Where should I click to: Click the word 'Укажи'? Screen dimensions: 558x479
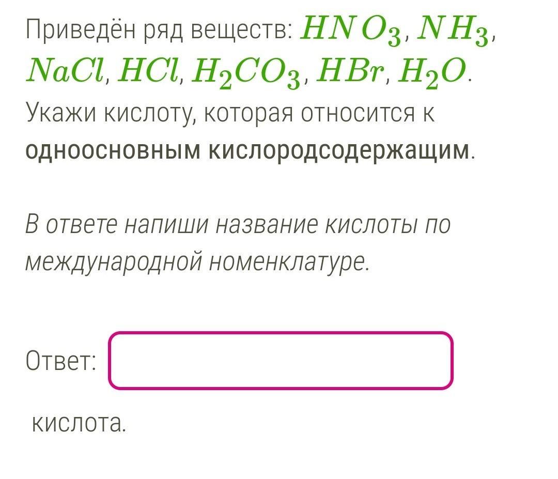click(61, 114)
